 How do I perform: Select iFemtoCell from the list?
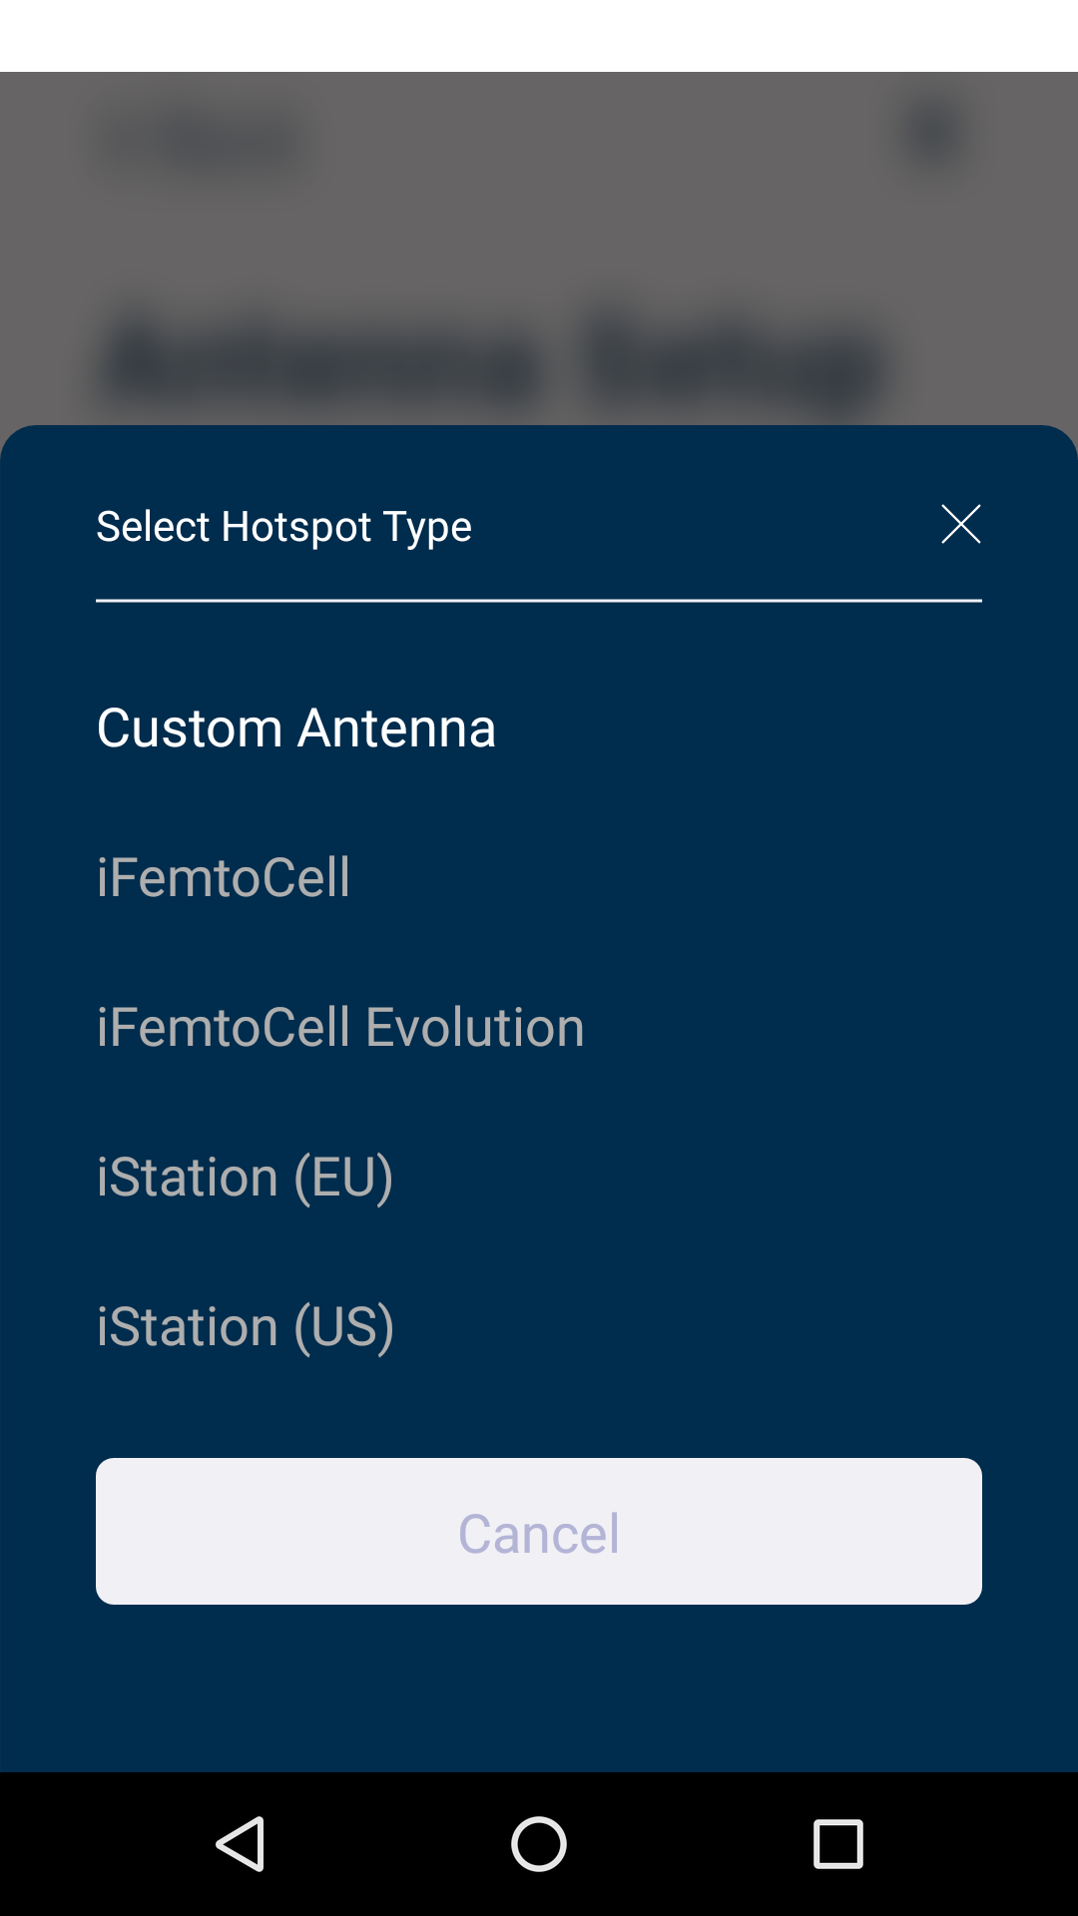224,877
